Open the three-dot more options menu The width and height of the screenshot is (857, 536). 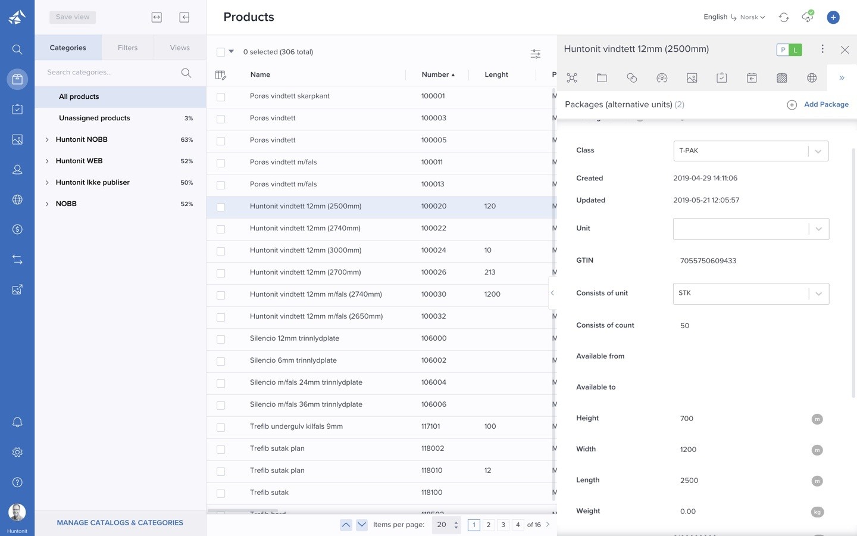822,49
